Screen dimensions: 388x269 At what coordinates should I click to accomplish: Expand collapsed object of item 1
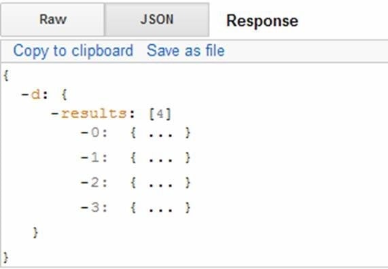coord(160,158)
